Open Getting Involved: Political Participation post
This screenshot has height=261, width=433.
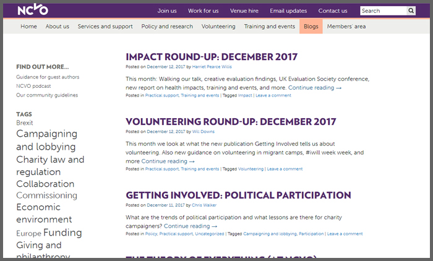tap(238, 195)
